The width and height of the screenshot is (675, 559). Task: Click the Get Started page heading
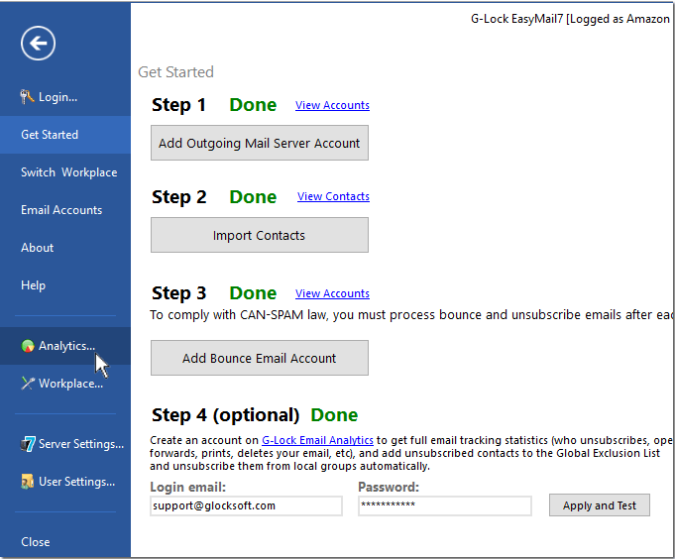point(175,72)
